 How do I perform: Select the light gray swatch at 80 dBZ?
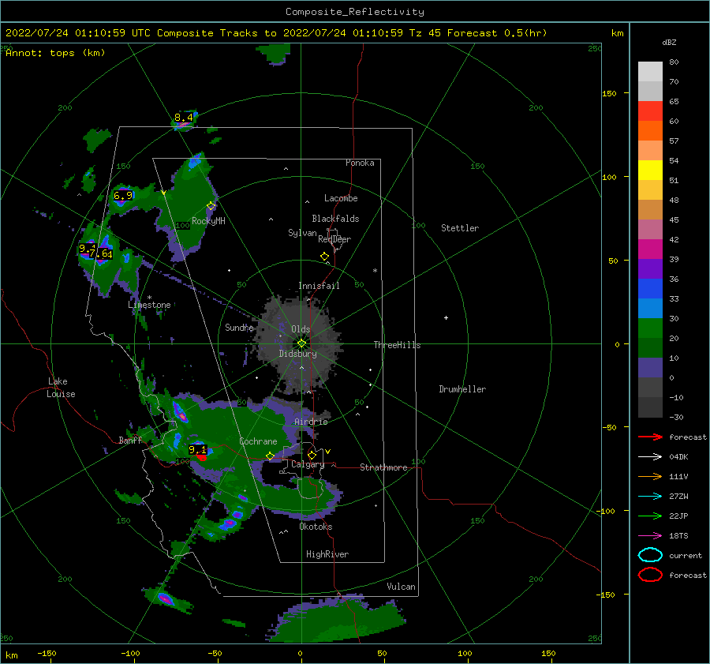tap(650, 72)
